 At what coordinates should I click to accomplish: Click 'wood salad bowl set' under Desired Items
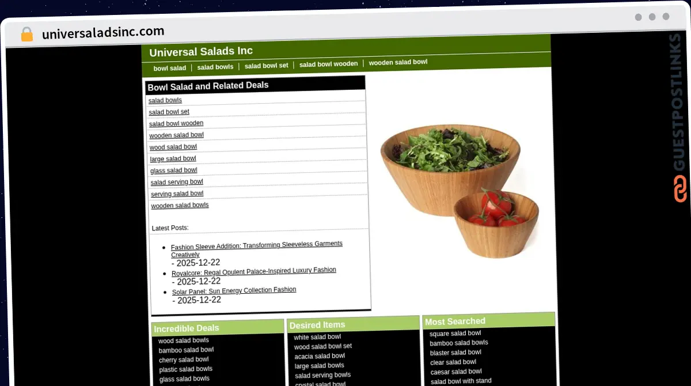pos(323,346)
